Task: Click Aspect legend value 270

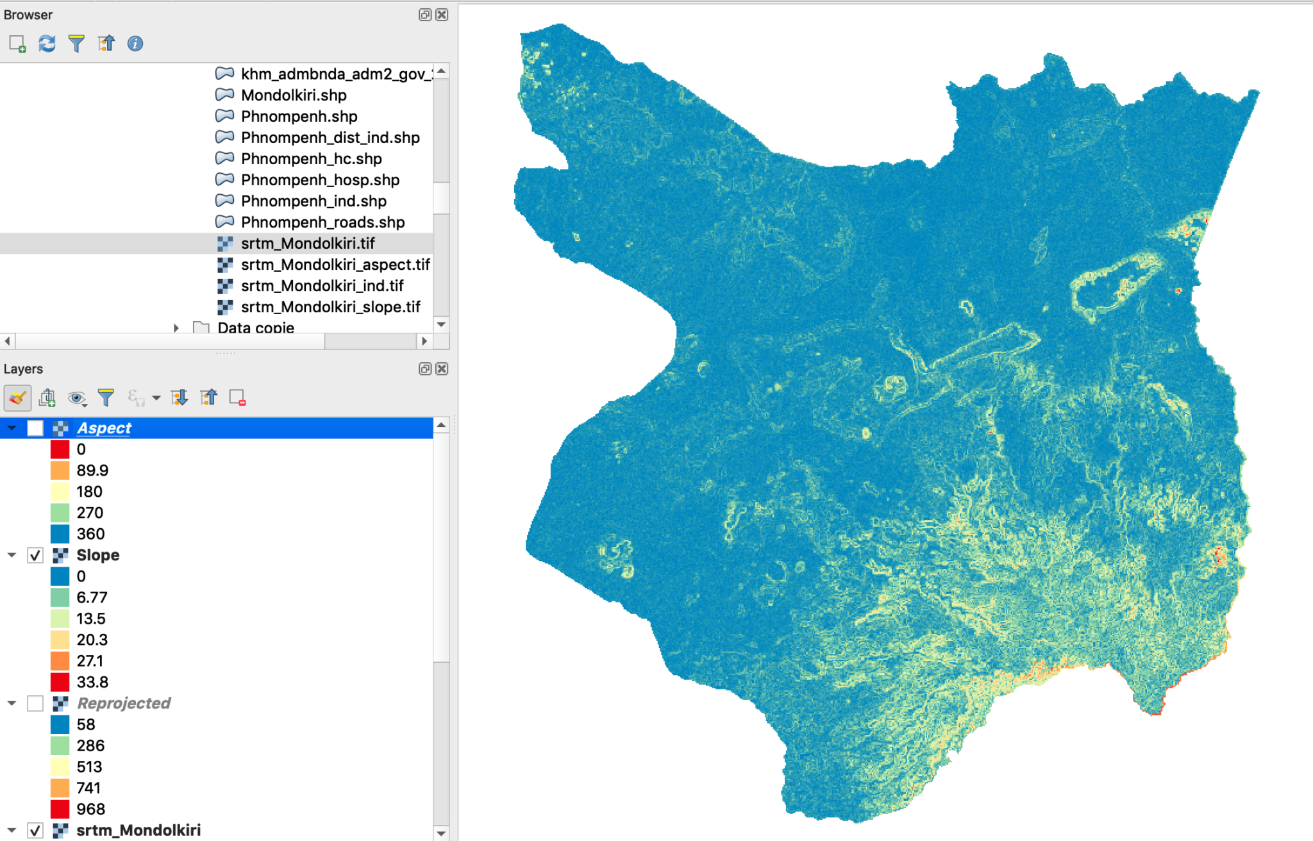Action: [x=90, y=513]
